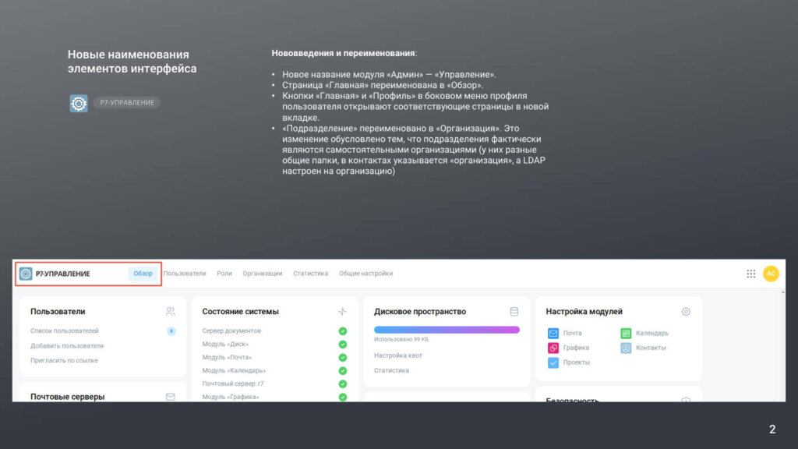Image resolution: width=798 pixels, height=449 pixels.
Task: Click the envelope icon in Почтовые серверы
Action: (171, 397)
